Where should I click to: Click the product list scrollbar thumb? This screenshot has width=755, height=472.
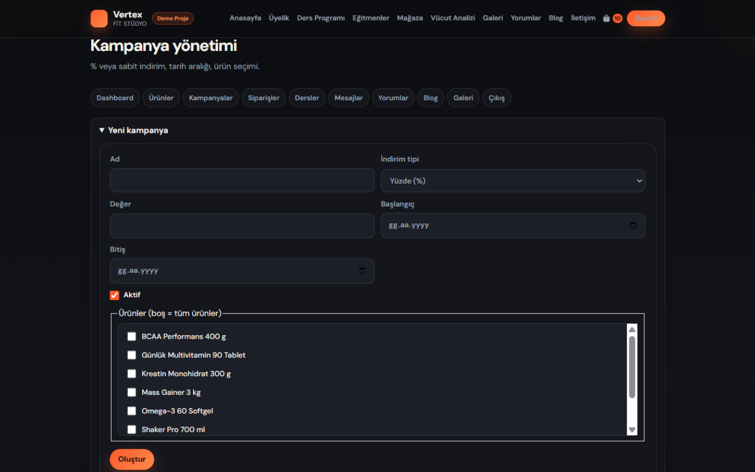click(632, 367)
